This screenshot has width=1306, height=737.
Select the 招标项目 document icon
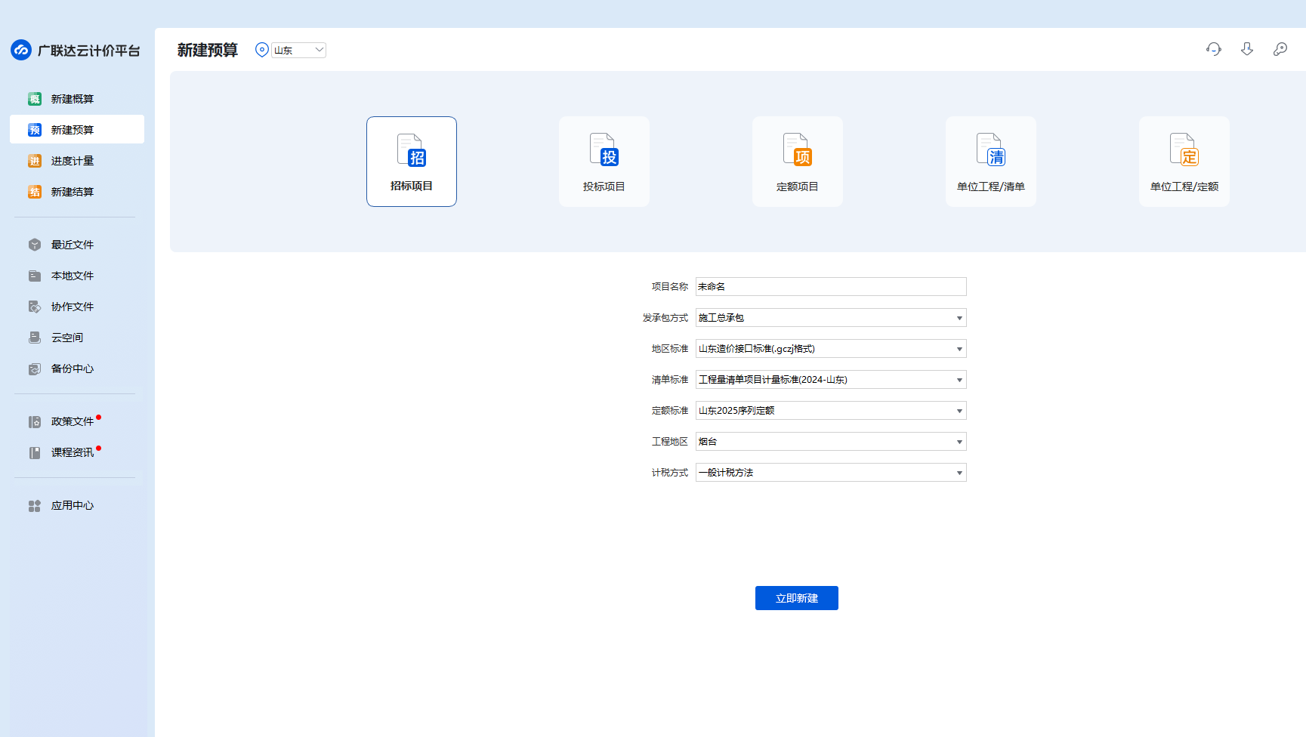[x=412, y=150]
